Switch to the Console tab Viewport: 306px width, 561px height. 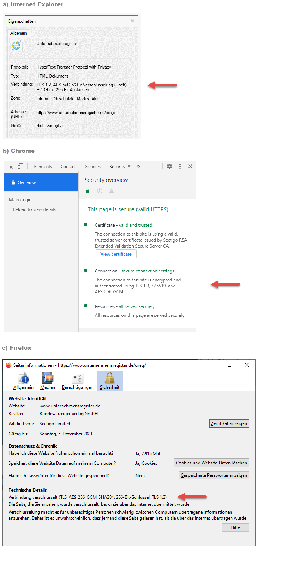[69, 167]
